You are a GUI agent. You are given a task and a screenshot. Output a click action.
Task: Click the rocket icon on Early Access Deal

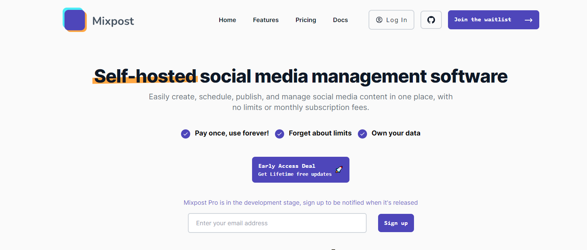[x=339, y=170]
